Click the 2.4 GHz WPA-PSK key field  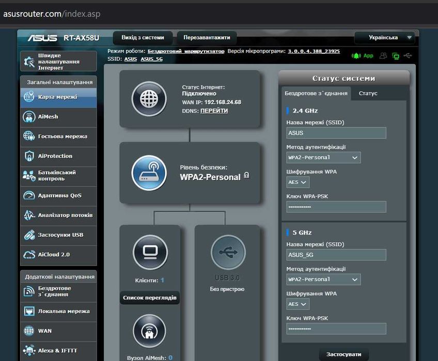[x=336, y=207]
